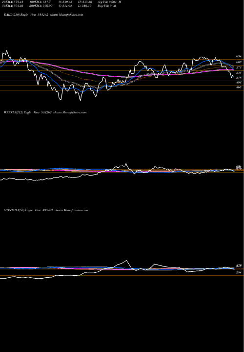Image resolution: width=244 pixels, height=352 pixels.
Task: Click the WEEKLY(212) Eagle View chart title
Action: [x=45, y=112]
